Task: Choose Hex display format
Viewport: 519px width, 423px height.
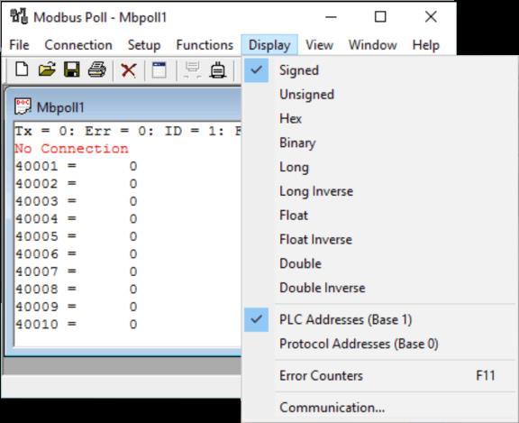Action: point(380,118)
